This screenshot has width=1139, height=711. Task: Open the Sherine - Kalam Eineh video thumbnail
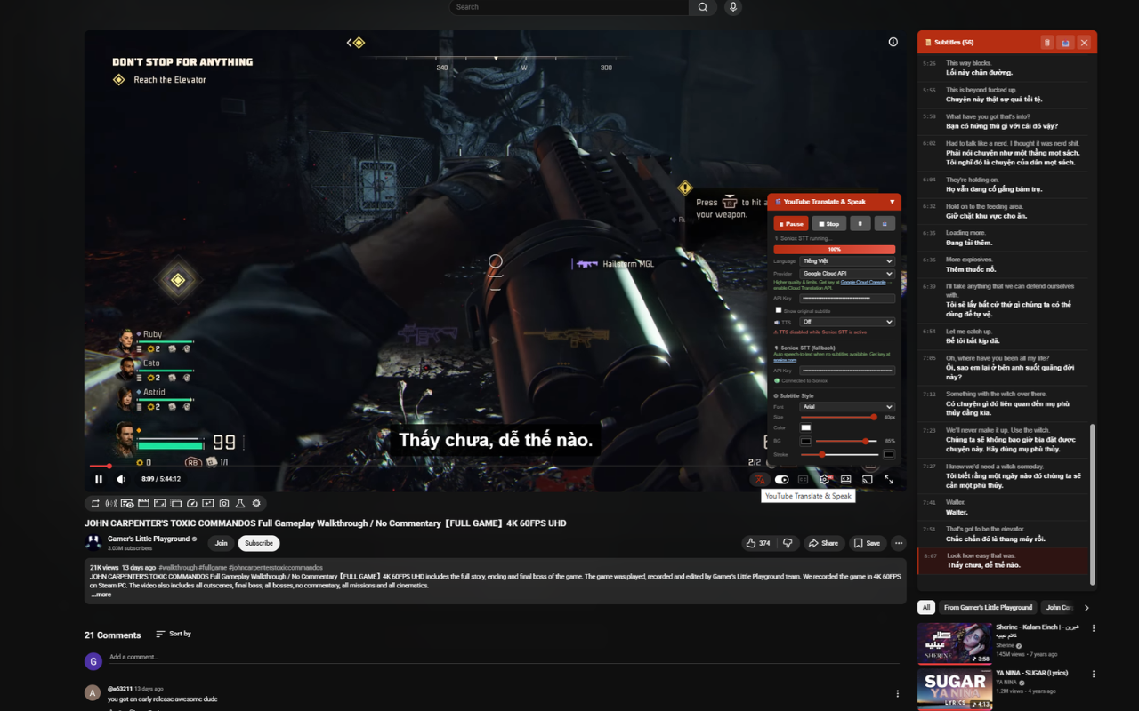(955, 643)
